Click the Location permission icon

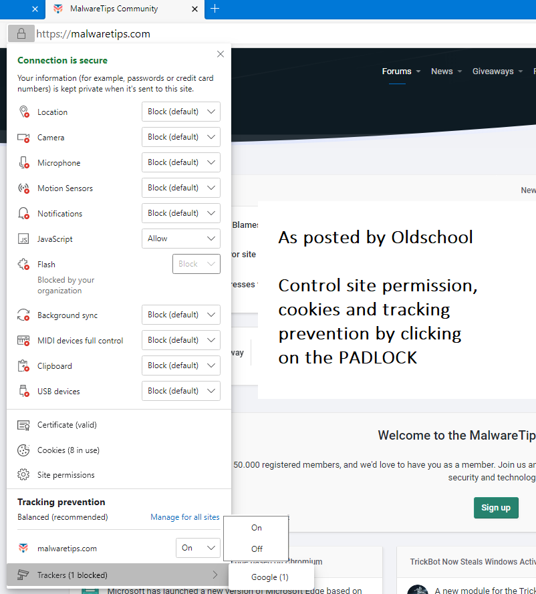pyautogui.click(x=24, y=112)
